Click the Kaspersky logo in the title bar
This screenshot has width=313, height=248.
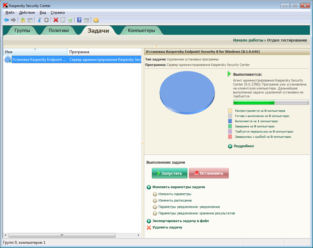6,5
